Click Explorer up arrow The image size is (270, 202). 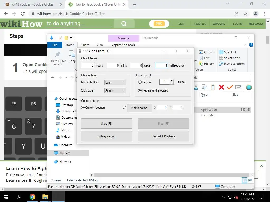pos(72,78)
